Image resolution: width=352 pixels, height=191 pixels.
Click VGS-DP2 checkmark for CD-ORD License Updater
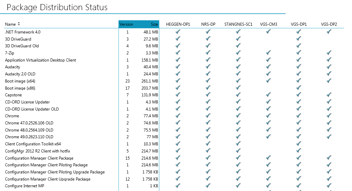(x=329, y=102)
